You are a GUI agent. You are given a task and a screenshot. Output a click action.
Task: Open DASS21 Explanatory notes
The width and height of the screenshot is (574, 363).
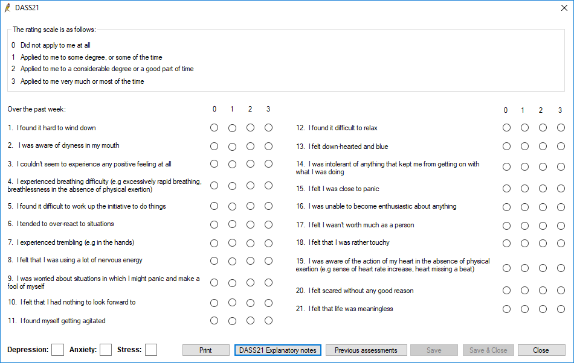(278, 350)
